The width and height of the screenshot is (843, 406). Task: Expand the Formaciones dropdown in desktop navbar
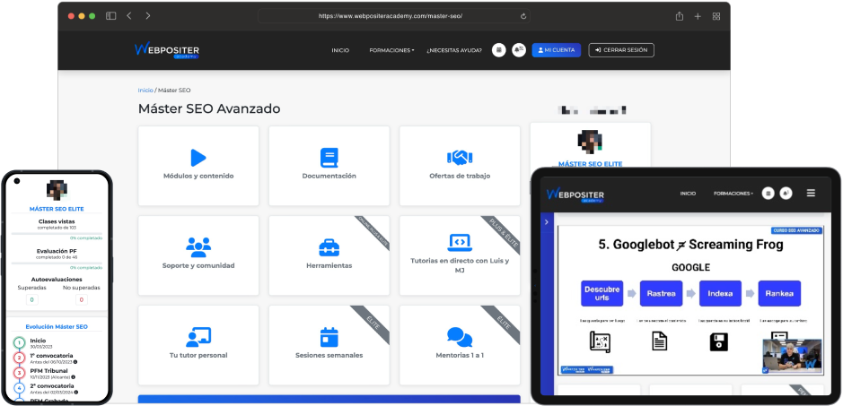(x=391, y=50)
